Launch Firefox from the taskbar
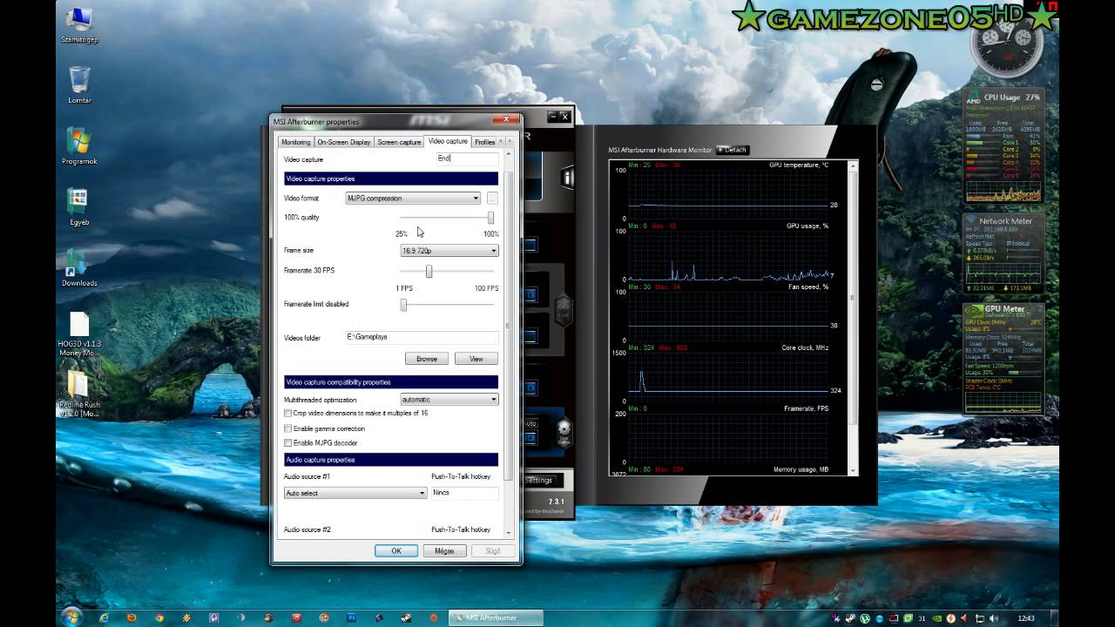 [132, 617]
